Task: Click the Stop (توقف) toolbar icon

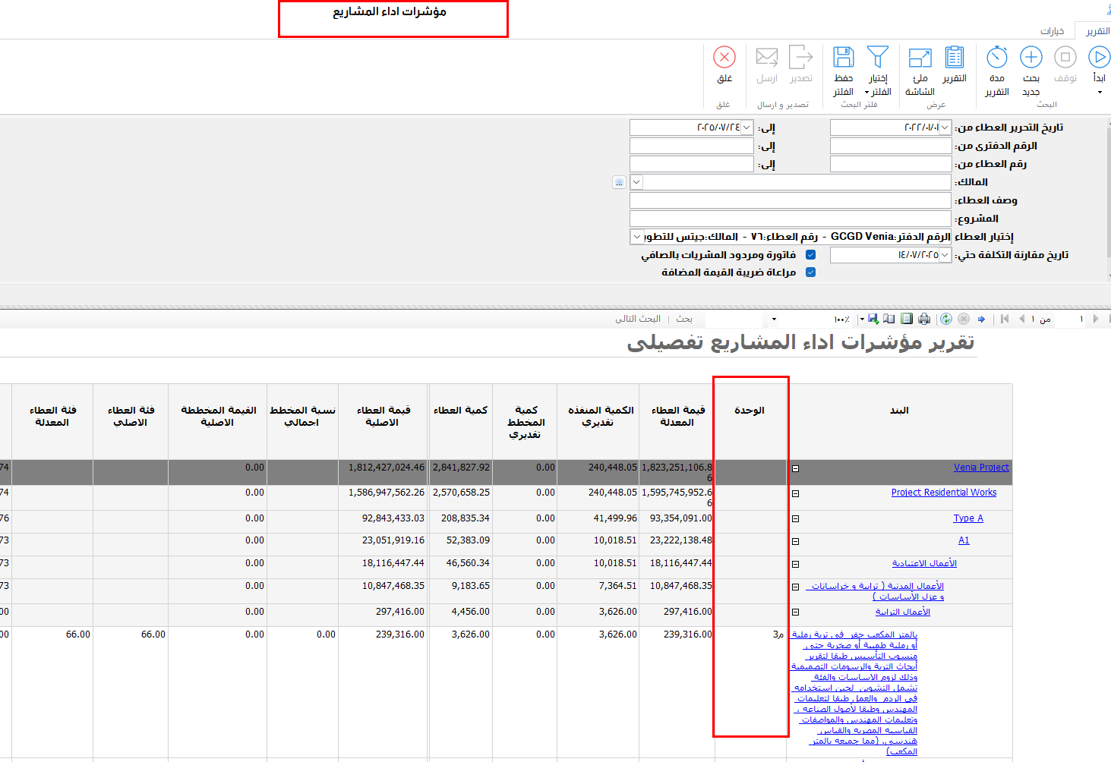Action: tap(1065, 58)
